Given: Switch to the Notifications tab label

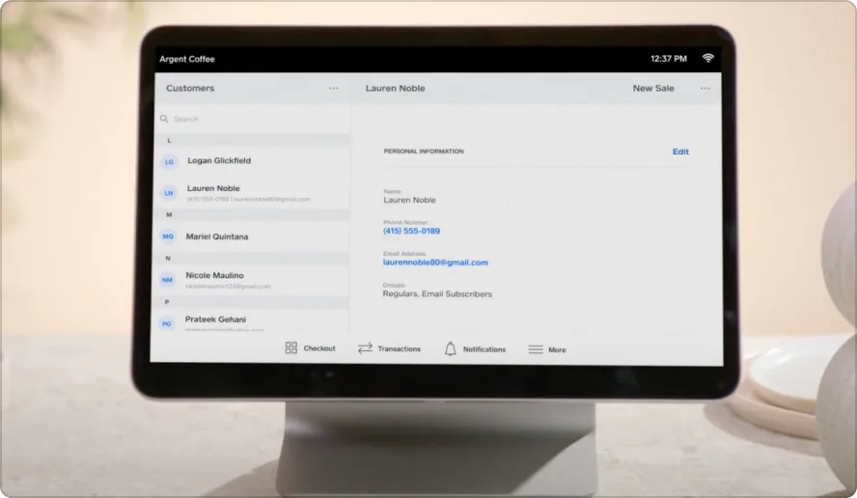Looking at the screenshot, I should tap(484, 349).
